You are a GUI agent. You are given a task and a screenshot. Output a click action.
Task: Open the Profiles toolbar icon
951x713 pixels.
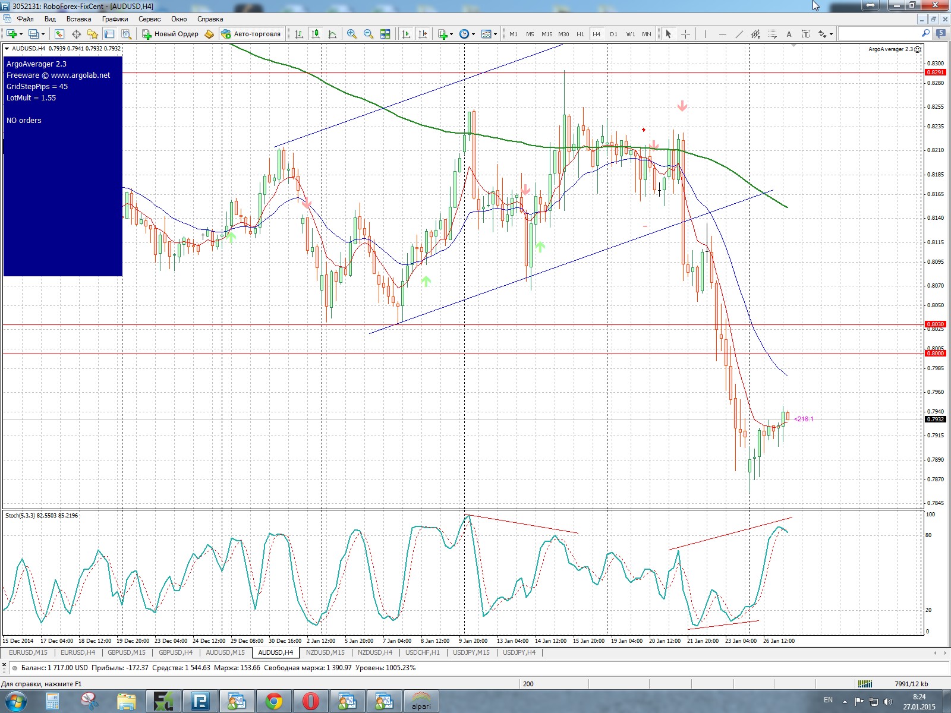(34, 34)
